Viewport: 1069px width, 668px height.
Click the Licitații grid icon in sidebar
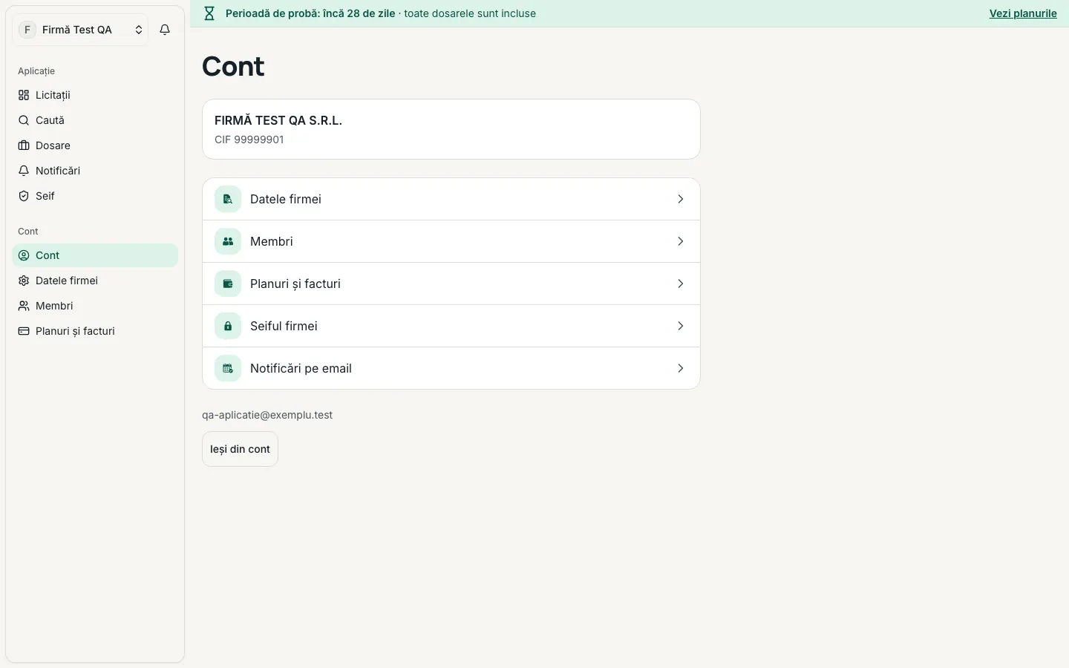[24, 95]
